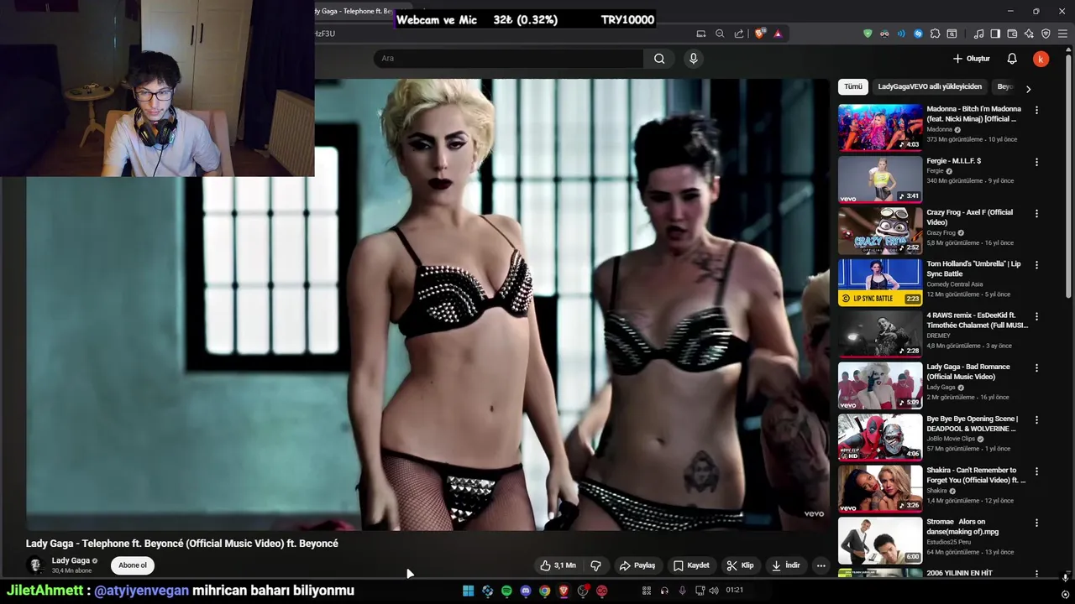Viewport: 1075px width, 604px height.
Task: Click the taskbar headphones tray icon
Action: pos(664,591)
